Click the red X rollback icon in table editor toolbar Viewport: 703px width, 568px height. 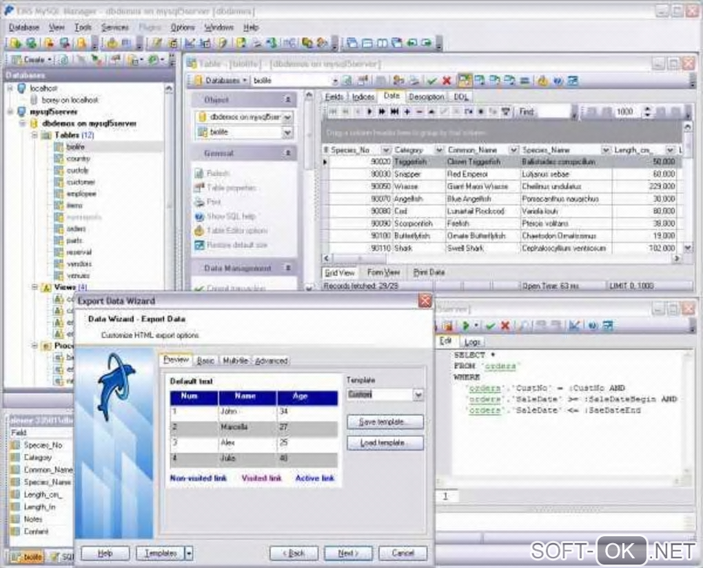[447, 81]
